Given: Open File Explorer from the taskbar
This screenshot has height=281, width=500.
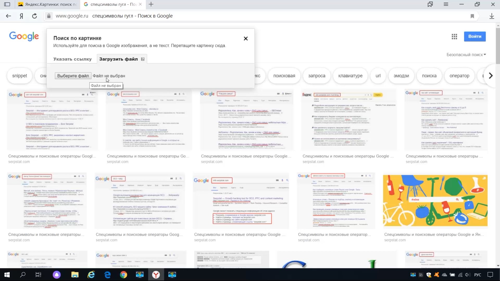Looking at the screenshot, I should 75,275.
